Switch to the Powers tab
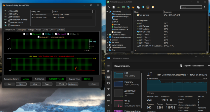 click(x=38, y=30)
